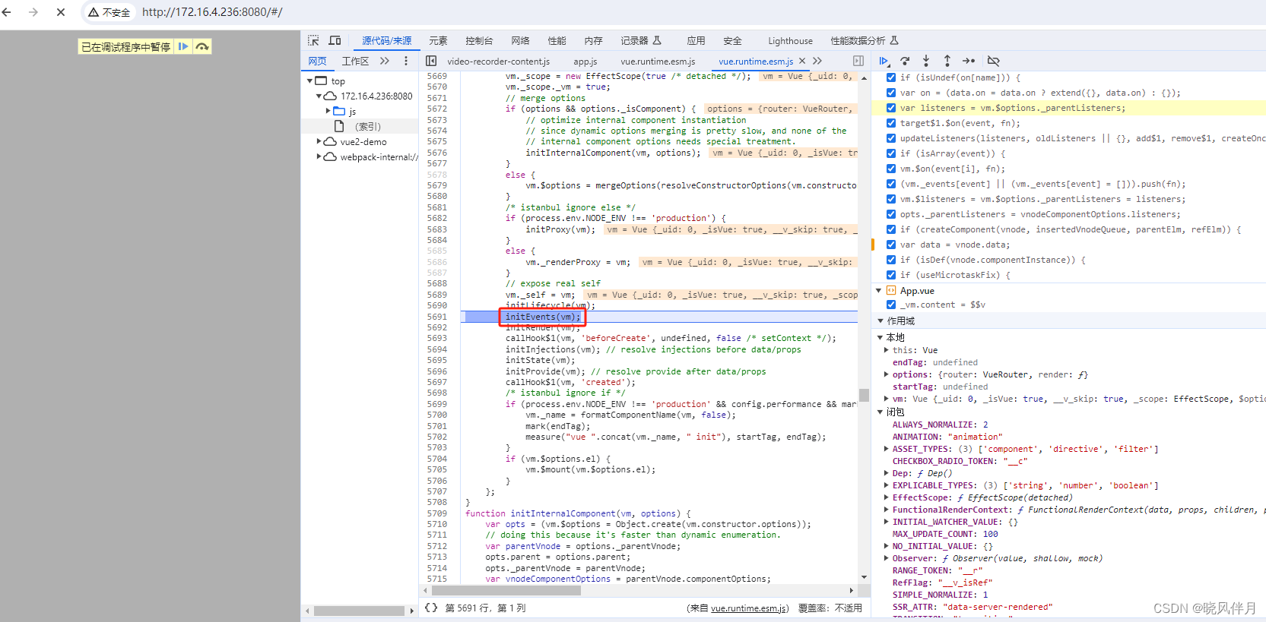Show more open file tabs chevron
This screenshot has width=1266, height=622.
pyautogui.click(x=817, y=61)
